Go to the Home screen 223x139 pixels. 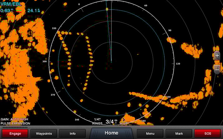[111, 133]
